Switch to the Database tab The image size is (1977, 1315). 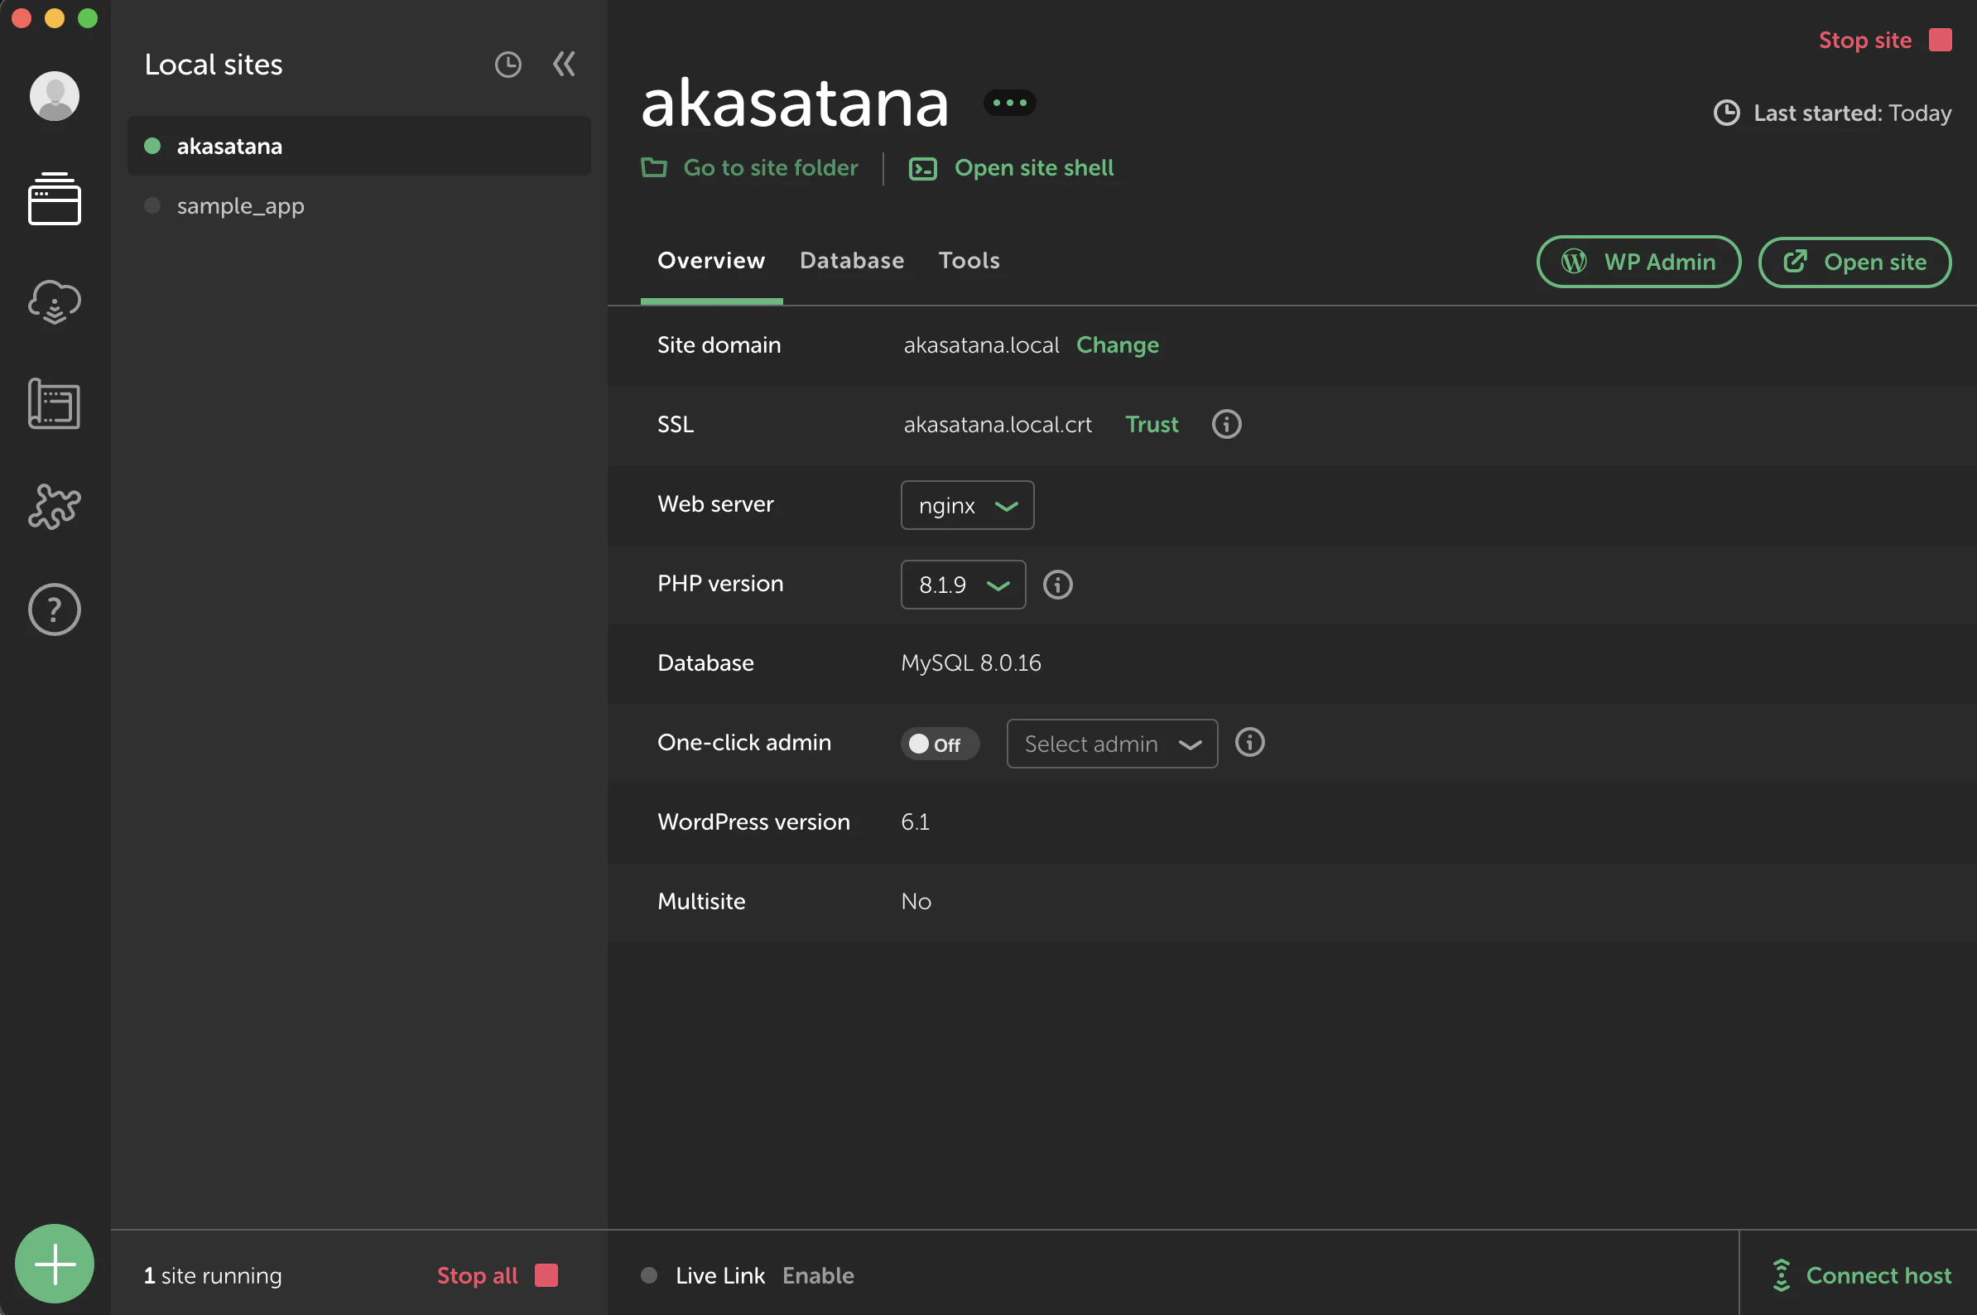tap(851, 261)
